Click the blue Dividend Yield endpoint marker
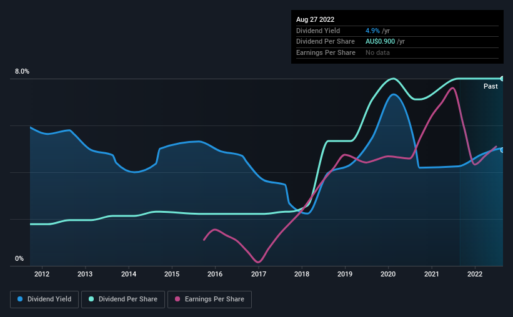 pyautogui.click(x=502, y=150)
